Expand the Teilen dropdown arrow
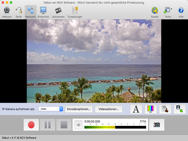The height and width of the screenshot is (141, 188). click(x=171, y=9)
